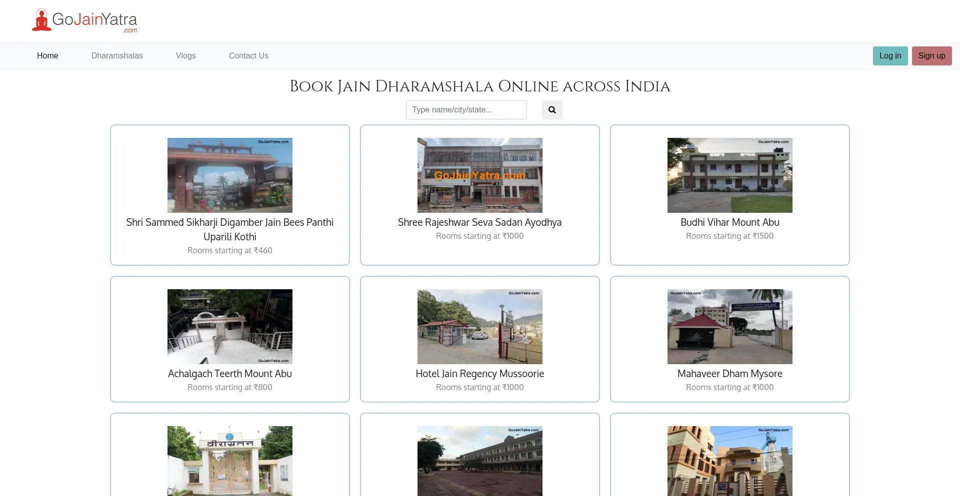Click the GoJainYatra logo
The height and width of the screenshot is (496, 960).
click(84, 20)
